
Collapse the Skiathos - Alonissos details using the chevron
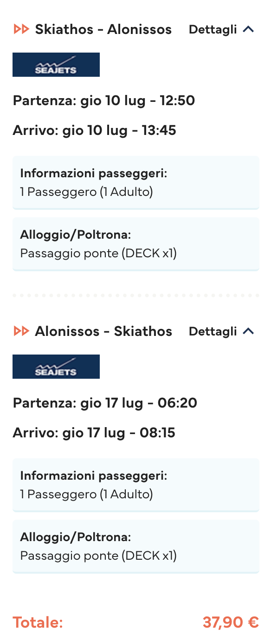(x=249, y=30)
